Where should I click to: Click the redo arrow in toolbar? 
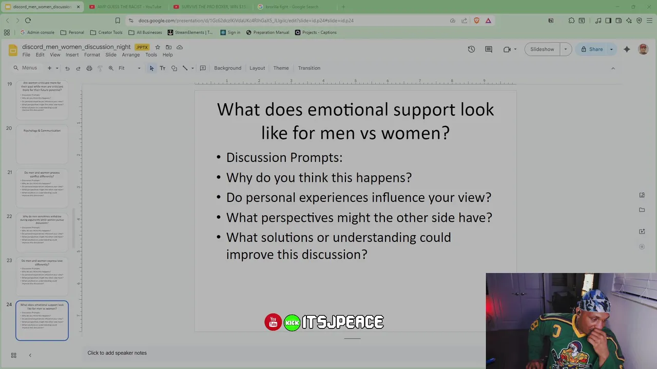tap(78, 68)
